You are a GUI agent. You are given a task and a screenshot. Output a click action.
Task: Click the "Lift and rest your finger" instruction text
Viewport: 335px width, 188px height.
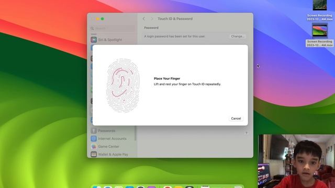tap(187, 84)
